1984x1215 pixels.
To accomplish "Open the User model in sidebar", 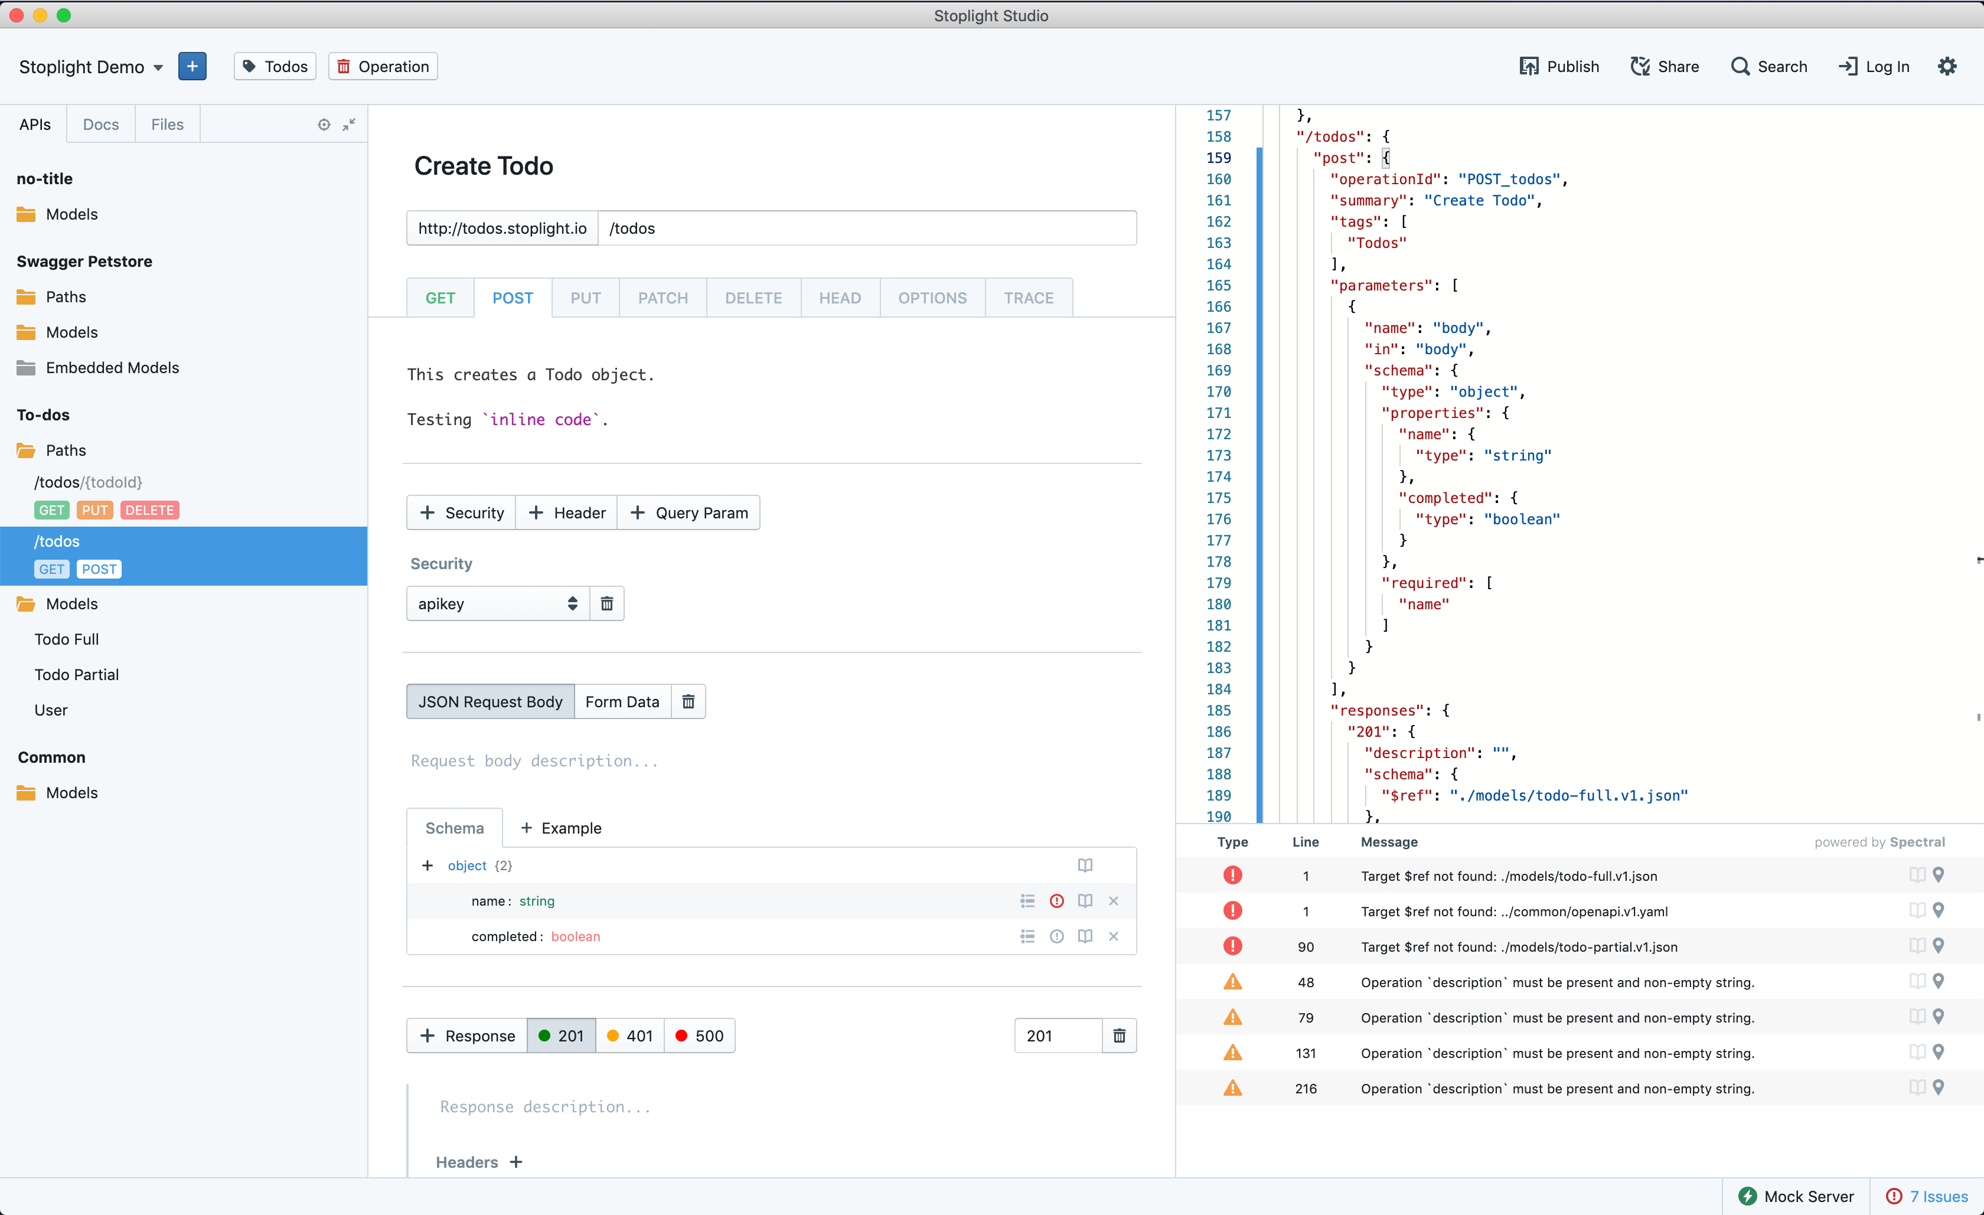I will coord(51,710).
